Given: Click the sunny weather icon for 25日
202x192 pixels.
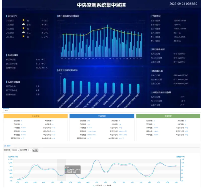Looking at the screenshot, I should pos(23,36).
